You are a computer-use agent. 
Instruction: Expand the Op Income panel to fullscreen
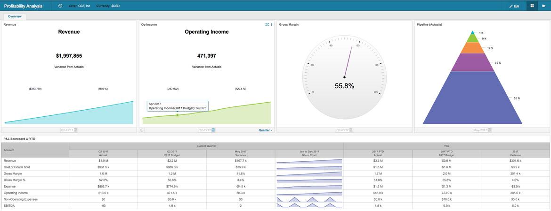[x=267, y=24]
